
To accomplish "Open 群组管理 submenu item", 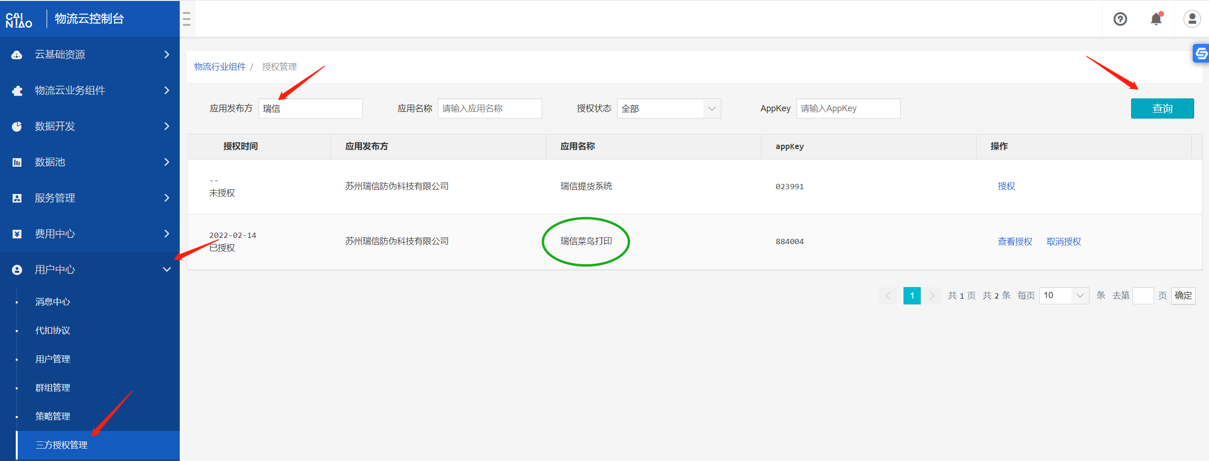I will [x=53, y=388].
